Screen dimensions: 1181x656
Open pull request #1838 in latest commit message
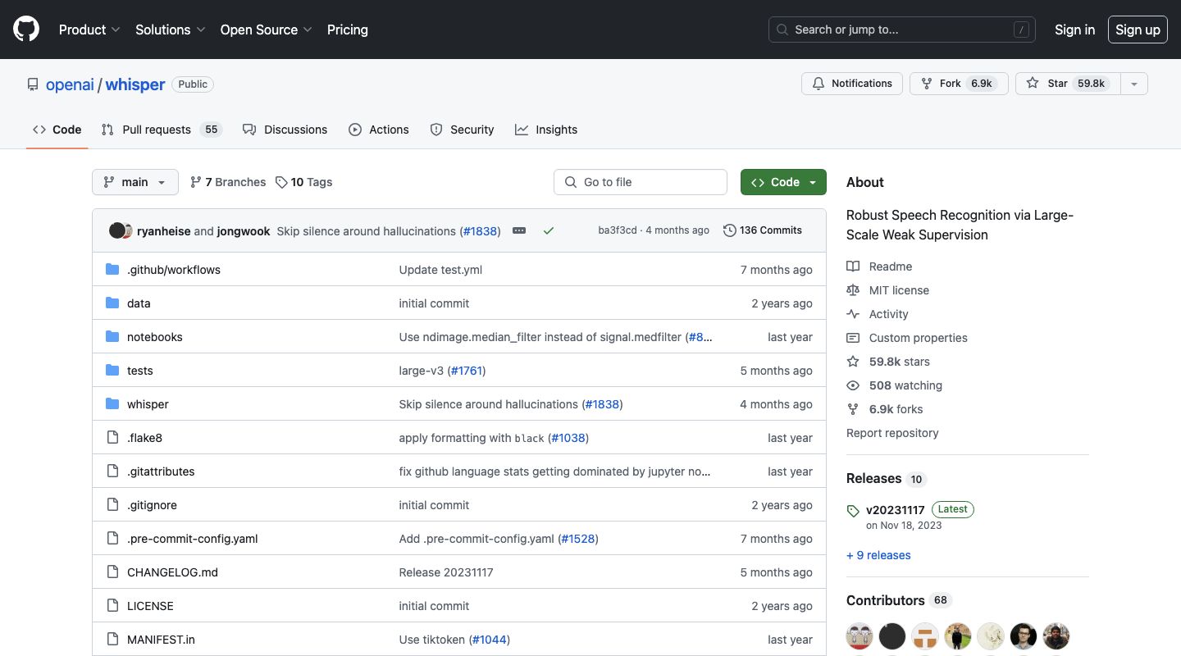coord(480,231)
